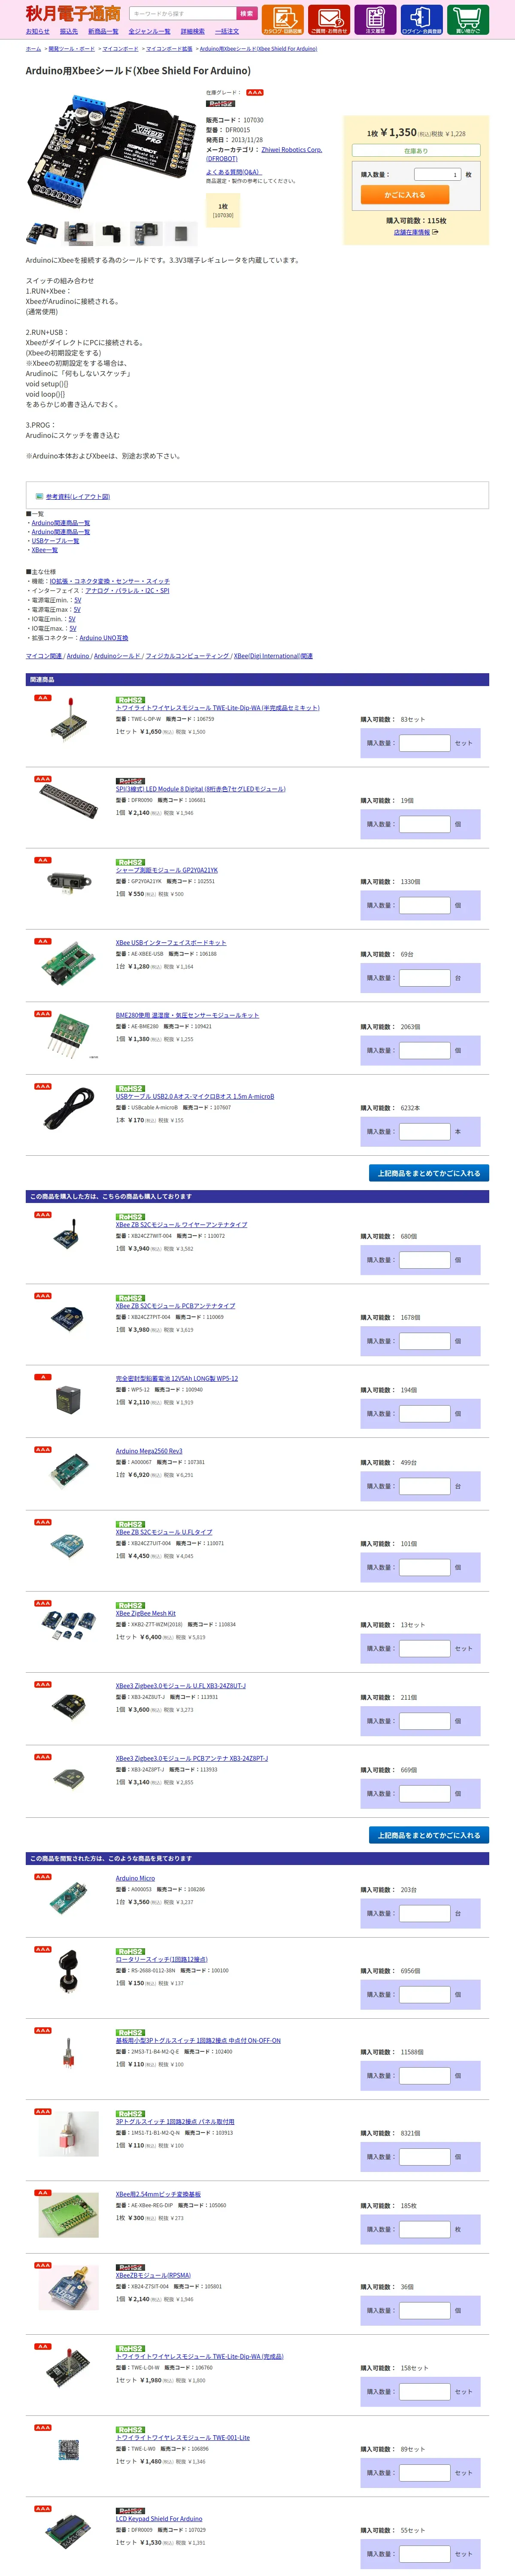
Task: Click the orange かごに入れる button
Action: point(405,195)
